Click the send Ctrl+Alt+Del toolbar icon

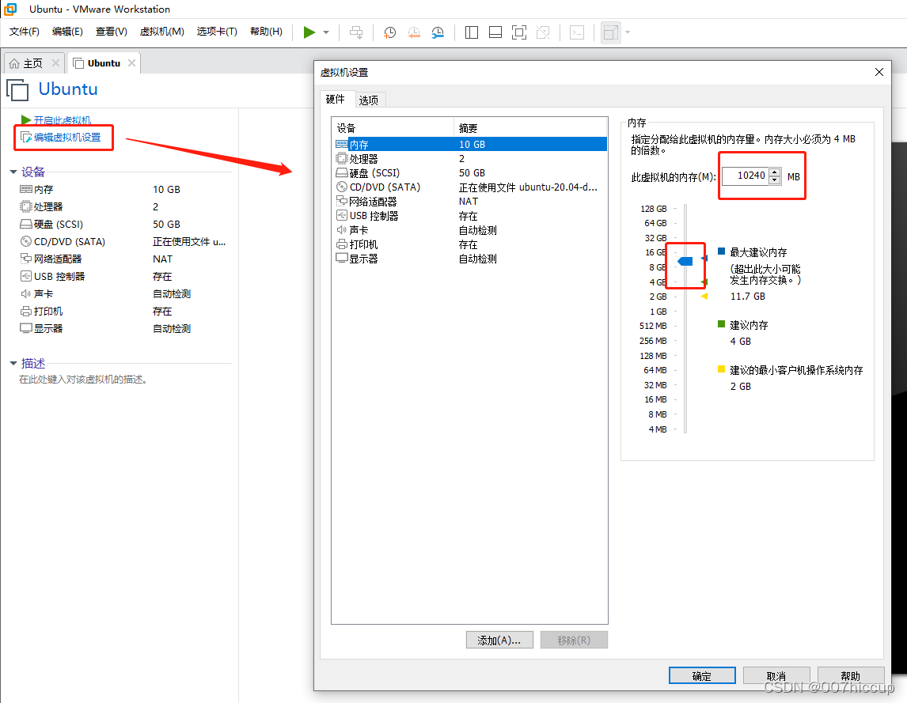356,32
